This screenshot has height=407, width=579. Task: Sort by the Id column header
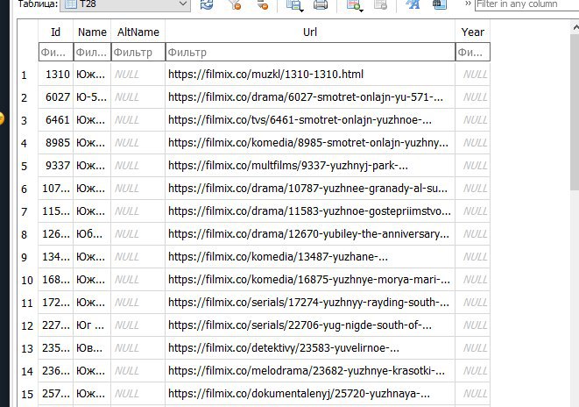click(x=56, y=32)
